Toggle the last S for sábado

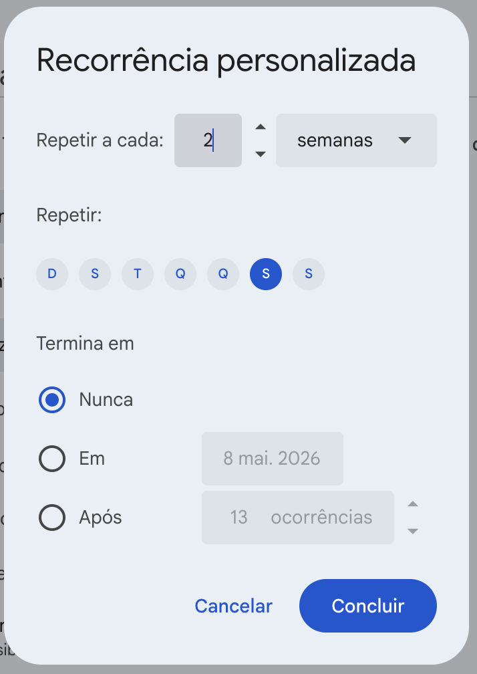309,274
